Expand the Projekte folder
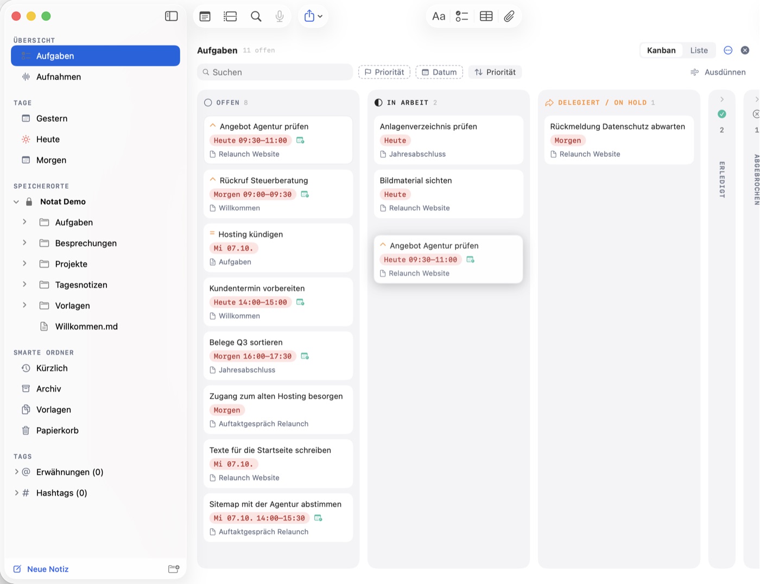760x584 pixels. click(24, 264)
